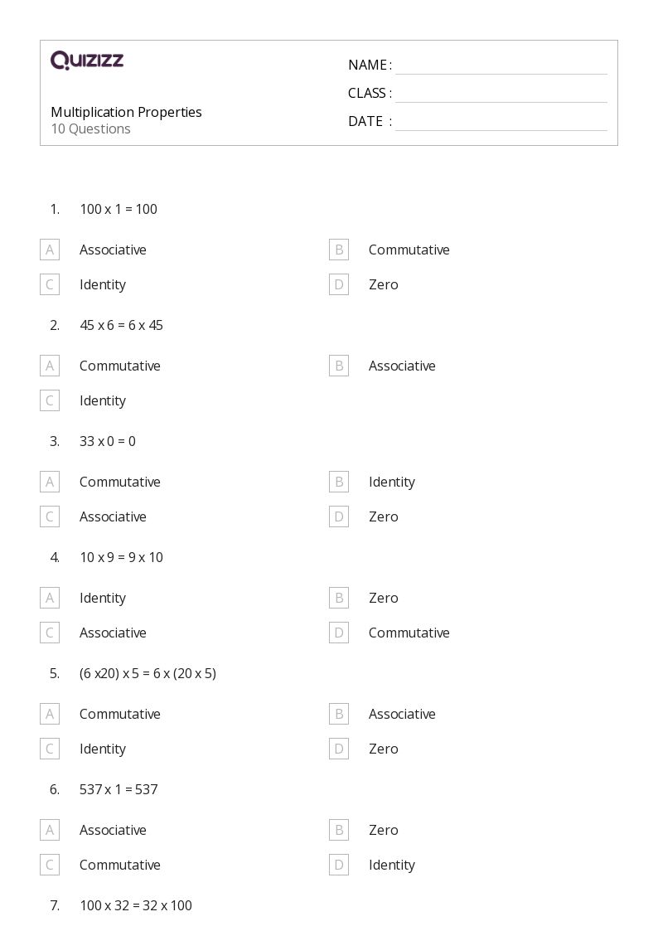Check box B Identity for question 3
Image resolution: width=658 pixels, height=931 pixels.
tap(339, 482)
